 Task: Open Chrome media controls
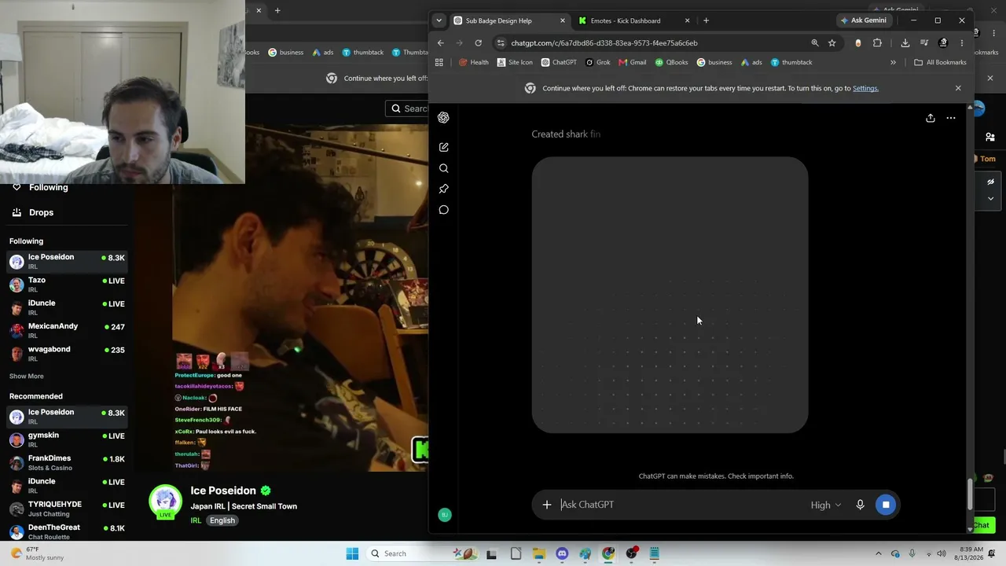(x=924, y=43)
